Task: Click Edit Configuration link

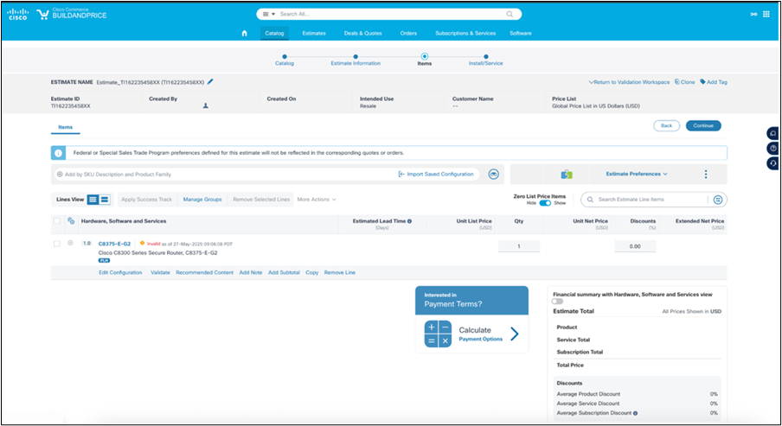Action: (120, 272)
